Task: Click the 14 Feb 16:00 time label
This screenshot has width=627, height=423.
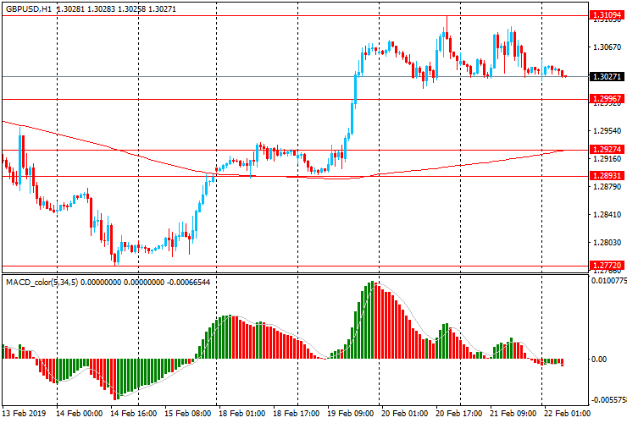Action: [x=134, y=414]
